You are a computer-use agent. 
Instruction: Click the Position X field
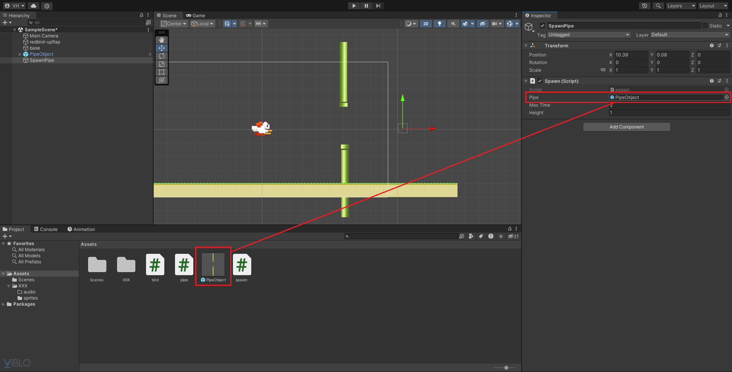pyautogui.click(x=631, y=55)
